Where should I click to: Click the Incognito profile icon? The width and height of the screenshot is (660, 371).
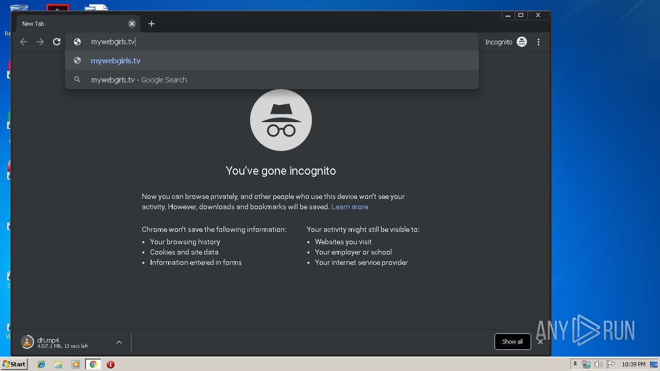(522, 42)
